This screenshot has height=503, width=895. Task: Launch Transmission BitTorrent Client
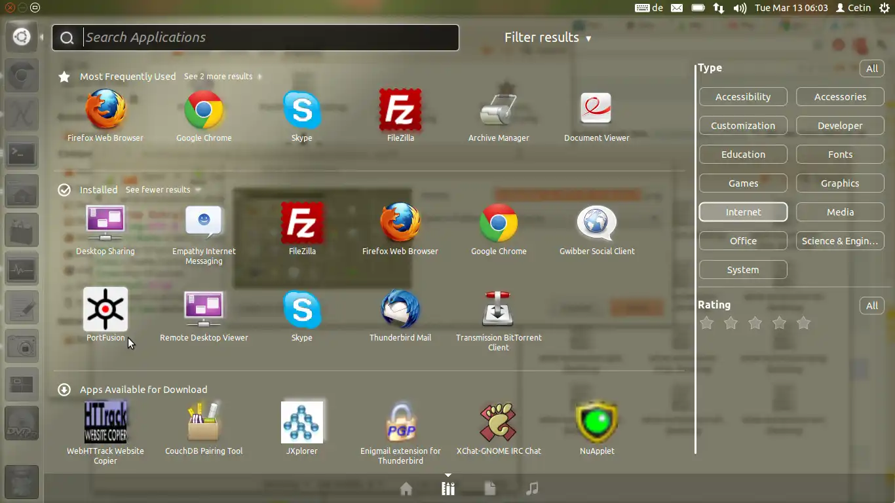click(x=499, y=320)
